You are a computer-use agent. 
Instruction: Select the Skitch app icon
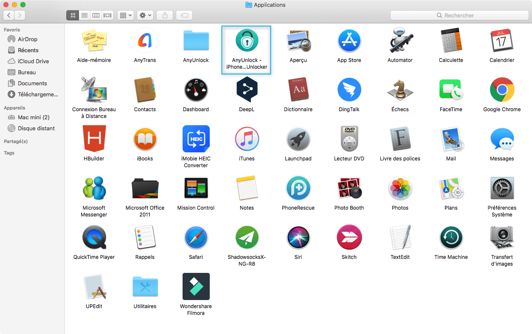click(349, 237)
